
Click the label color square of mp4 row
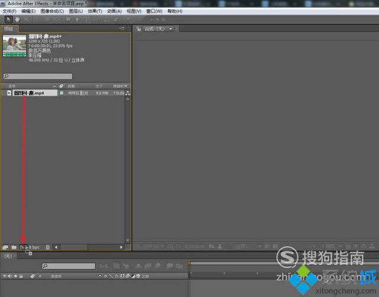coord(62,93)
